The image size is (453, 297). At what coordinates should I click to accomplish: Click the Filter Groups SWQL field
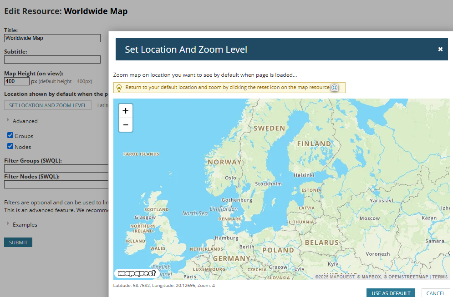tap(56, 168)
